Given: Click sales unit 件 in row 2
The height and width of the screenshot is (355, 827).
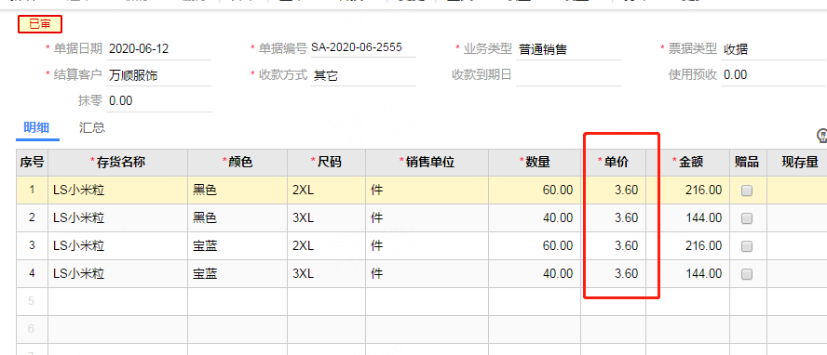Looking at the screenshot, I should (x=427, y=217).
